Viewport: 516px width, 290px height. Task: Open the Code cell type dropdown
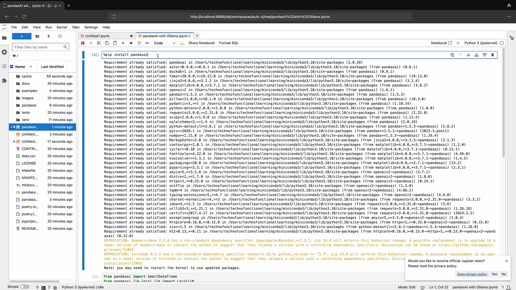(164, 43)
